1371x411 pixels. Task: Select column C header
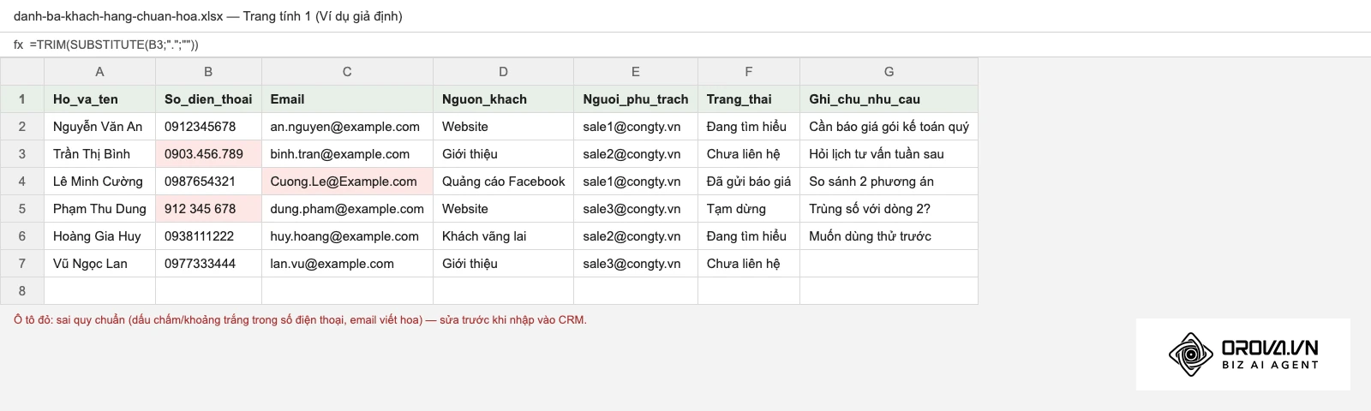coord(347,72)
